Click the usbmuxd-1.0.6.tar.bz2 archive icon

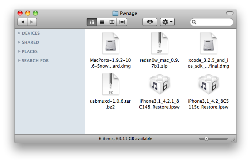pyautogui.click(x=110, y=84)
